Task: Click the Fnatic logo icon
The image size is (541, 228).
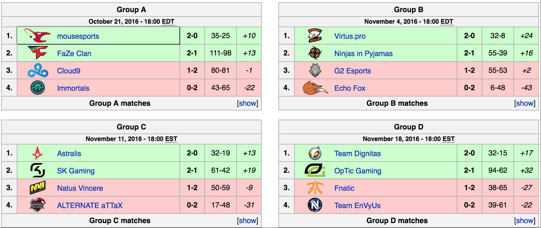Action: [315, 188]
